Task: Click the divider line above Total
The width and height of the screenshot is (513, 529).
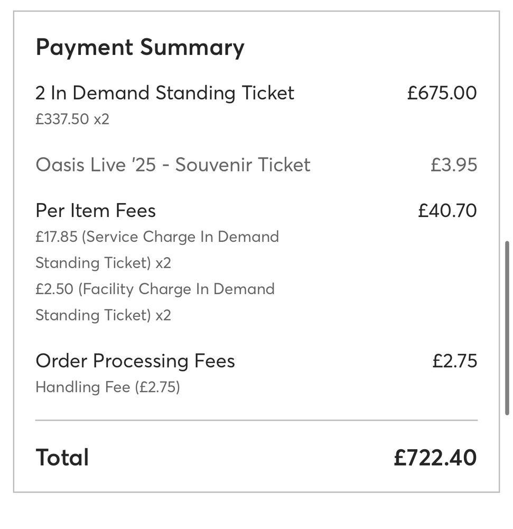Action: (256, 421)
